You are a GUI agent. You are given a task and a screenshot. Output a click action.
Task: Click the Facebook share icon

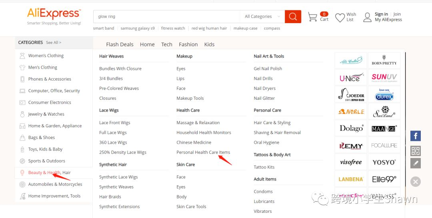(x=416, y=136)
